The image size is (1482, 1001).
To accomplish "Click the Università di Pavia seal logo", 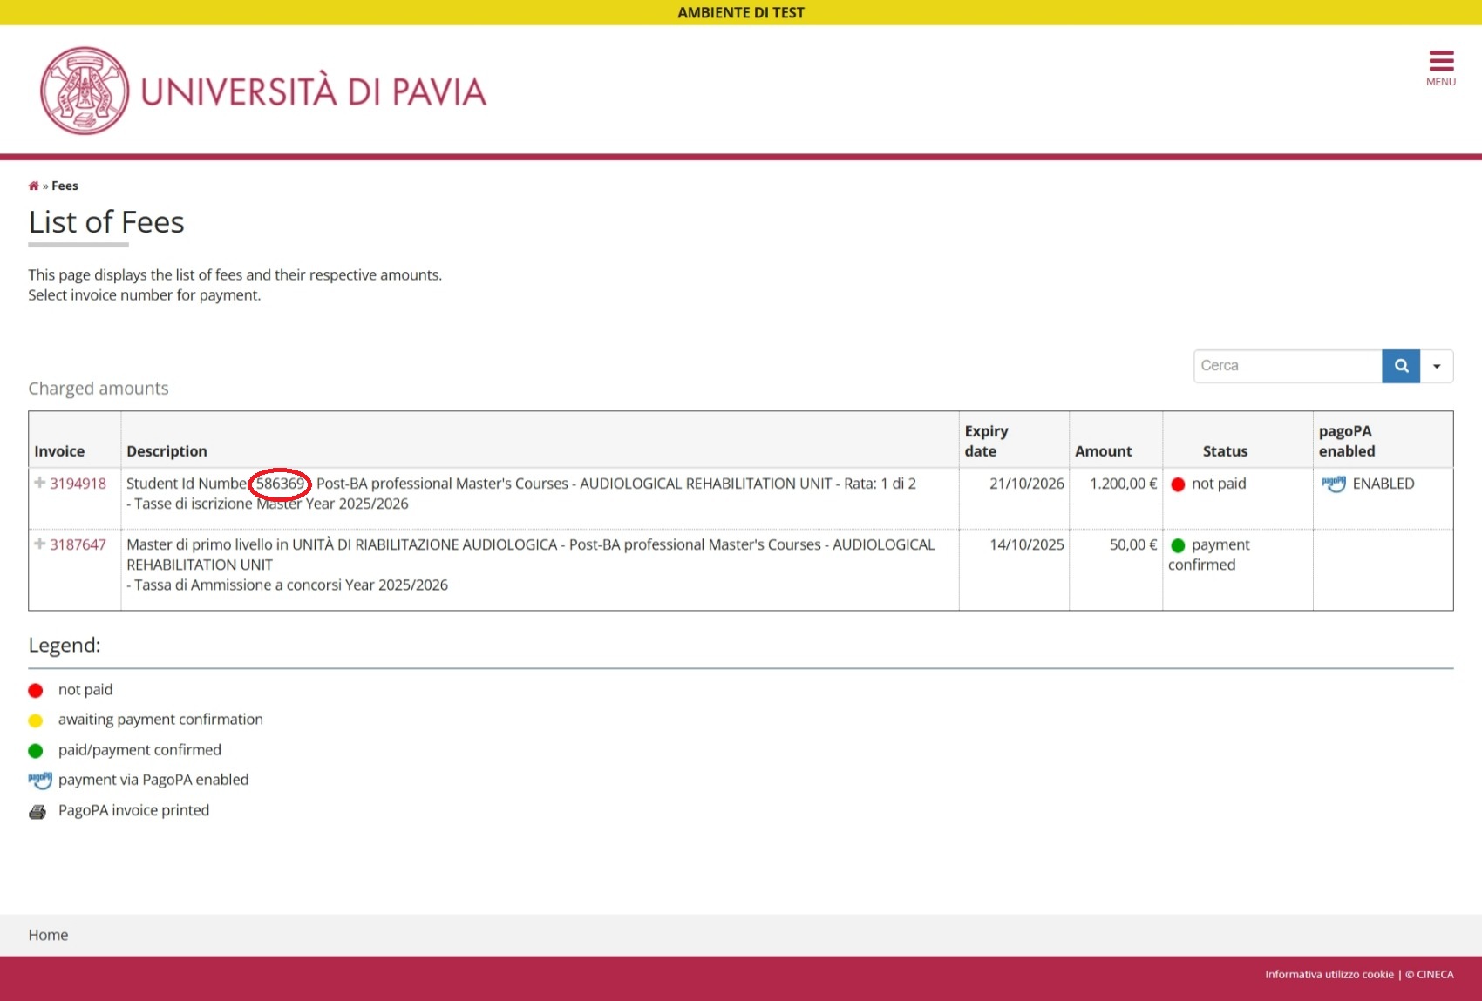I will point(85,91).
